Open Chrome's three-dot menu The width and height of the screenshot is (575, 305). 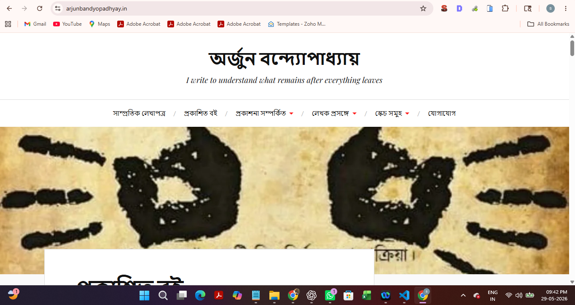[566, 8]
